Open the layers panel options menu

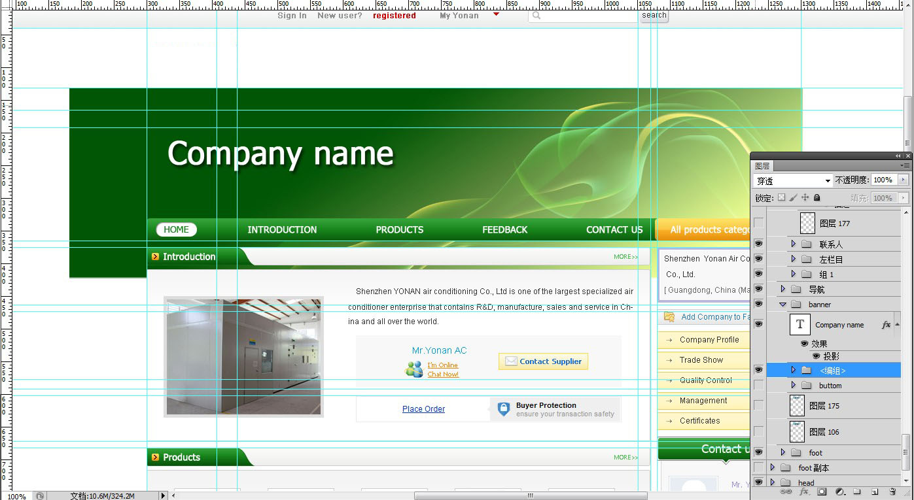[905, 166]
